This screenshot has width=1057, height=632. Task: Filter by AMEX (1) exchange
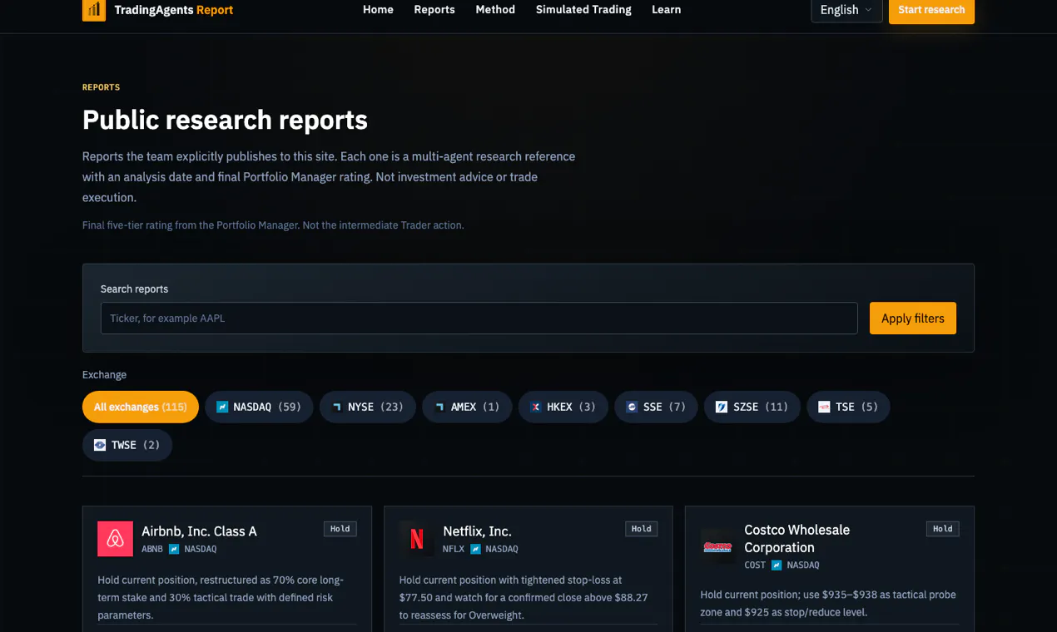(x=467, y=407)
